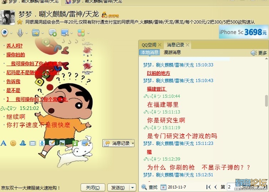
Task: Open the dropdown arrow beside 发送(S)
Action: [x=132, y=187]
